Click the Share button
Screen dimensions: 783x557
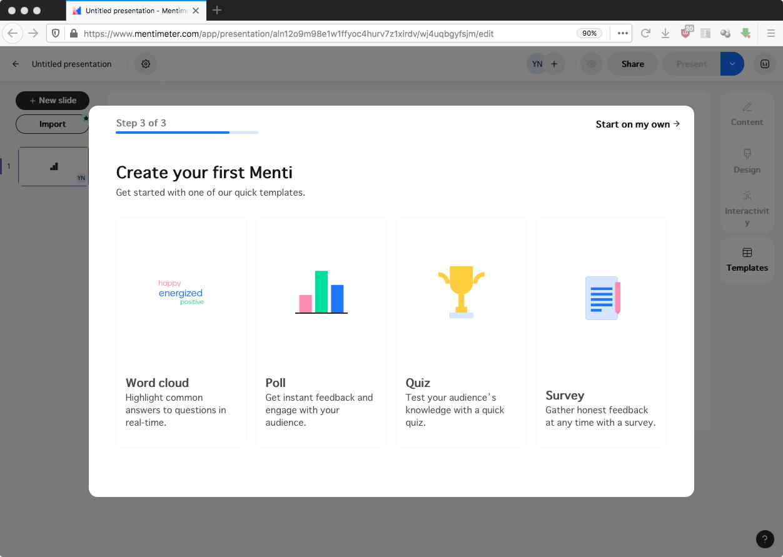click(x=632, y=64)
